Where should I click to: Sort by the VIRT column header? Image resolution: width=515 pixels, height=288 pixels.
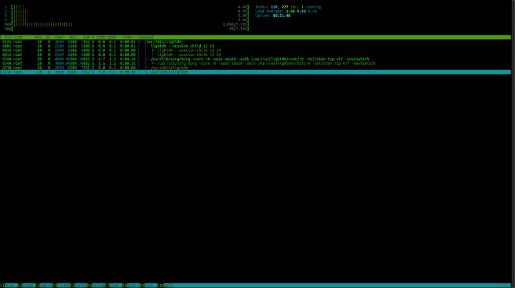pos(59,37)
